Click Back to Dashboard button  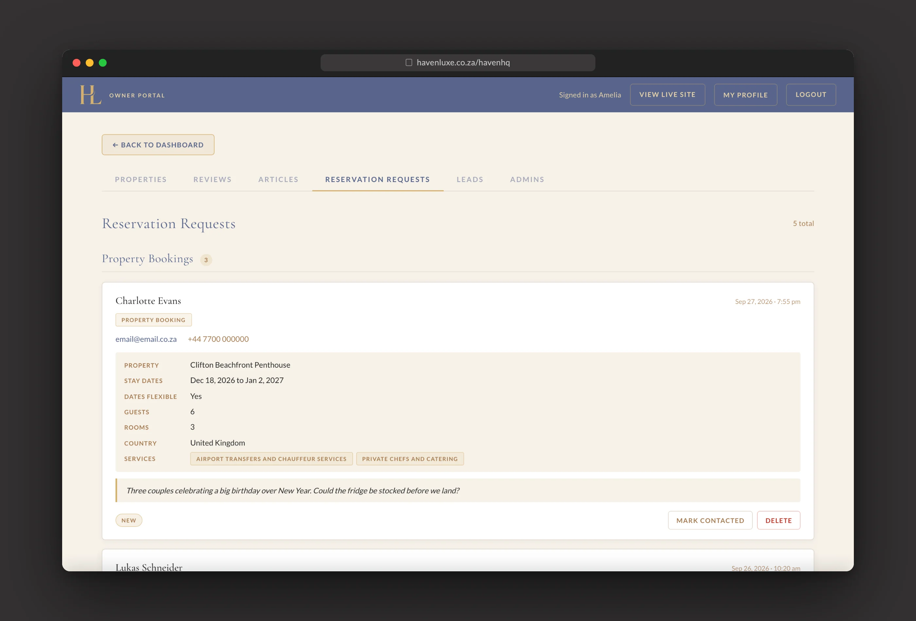(158, 145)
